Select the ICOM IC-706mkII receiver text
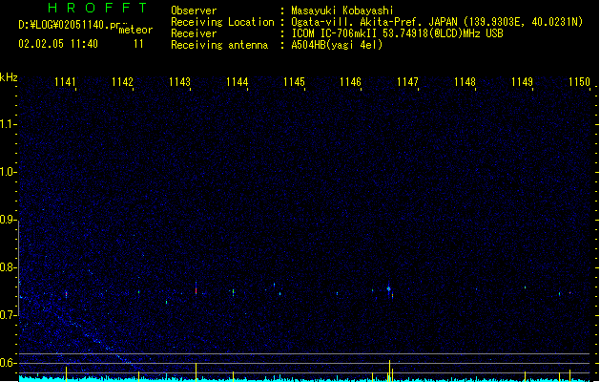600x382 pixels. click(x=335, y=33)
